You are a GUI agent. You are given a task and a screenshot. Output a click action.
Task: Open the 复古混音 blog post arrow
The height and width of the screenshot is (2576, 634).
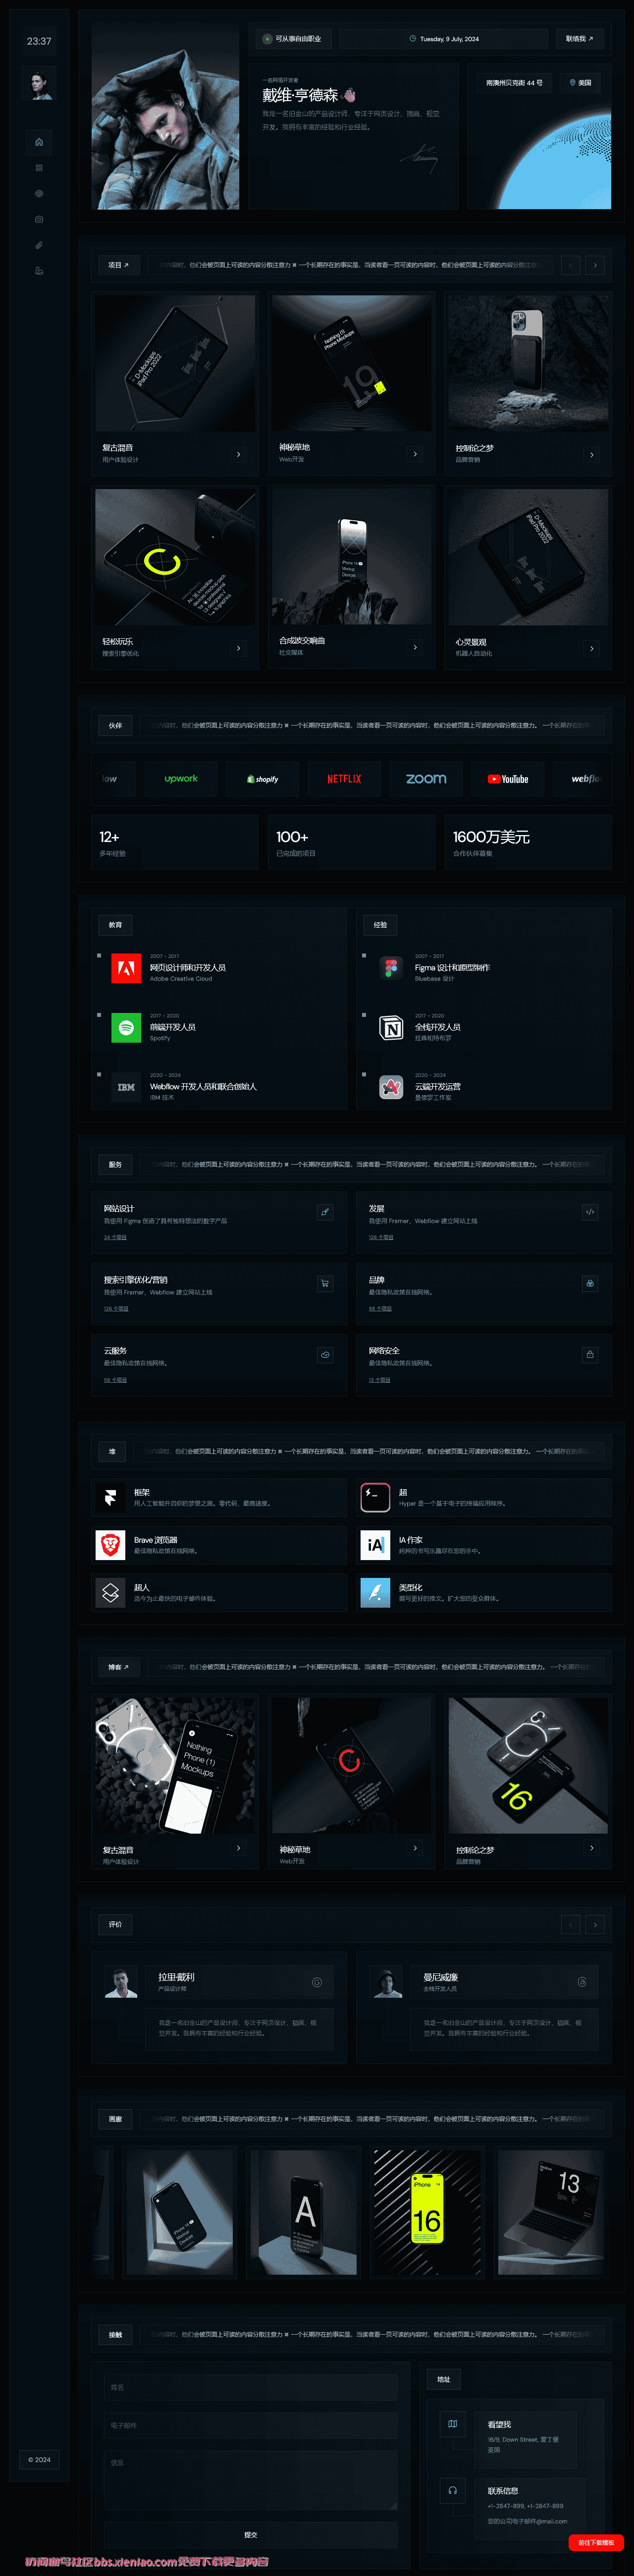point(238,1848)
